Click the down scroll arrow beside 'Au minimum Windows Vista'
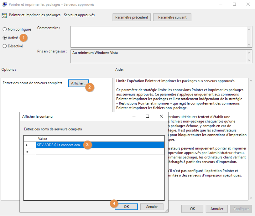 tap(249, 60)
